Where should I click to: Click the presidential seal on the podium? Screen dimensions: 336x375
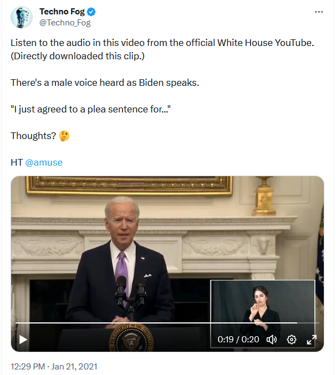(131, 338)
